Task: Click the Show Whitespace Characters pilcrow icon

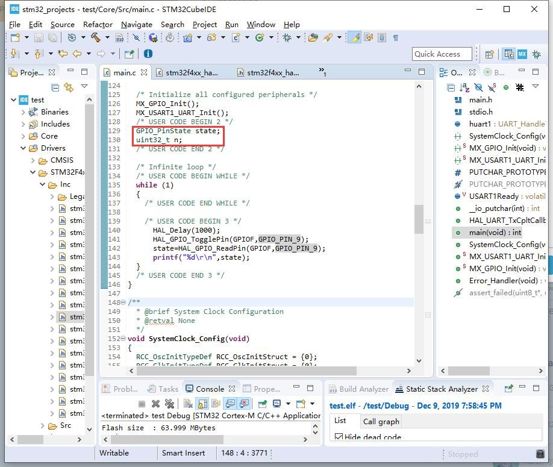Action: (x=396, y=38)
